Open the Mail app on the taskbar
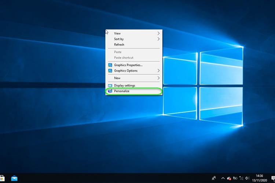Screen dimensions: 275x183 click(14, 178)
